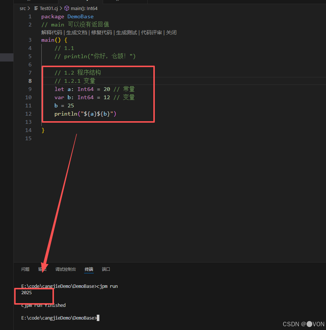Click the 解释代码 code lens action
326x330 pixels.
tap(52, 32)
